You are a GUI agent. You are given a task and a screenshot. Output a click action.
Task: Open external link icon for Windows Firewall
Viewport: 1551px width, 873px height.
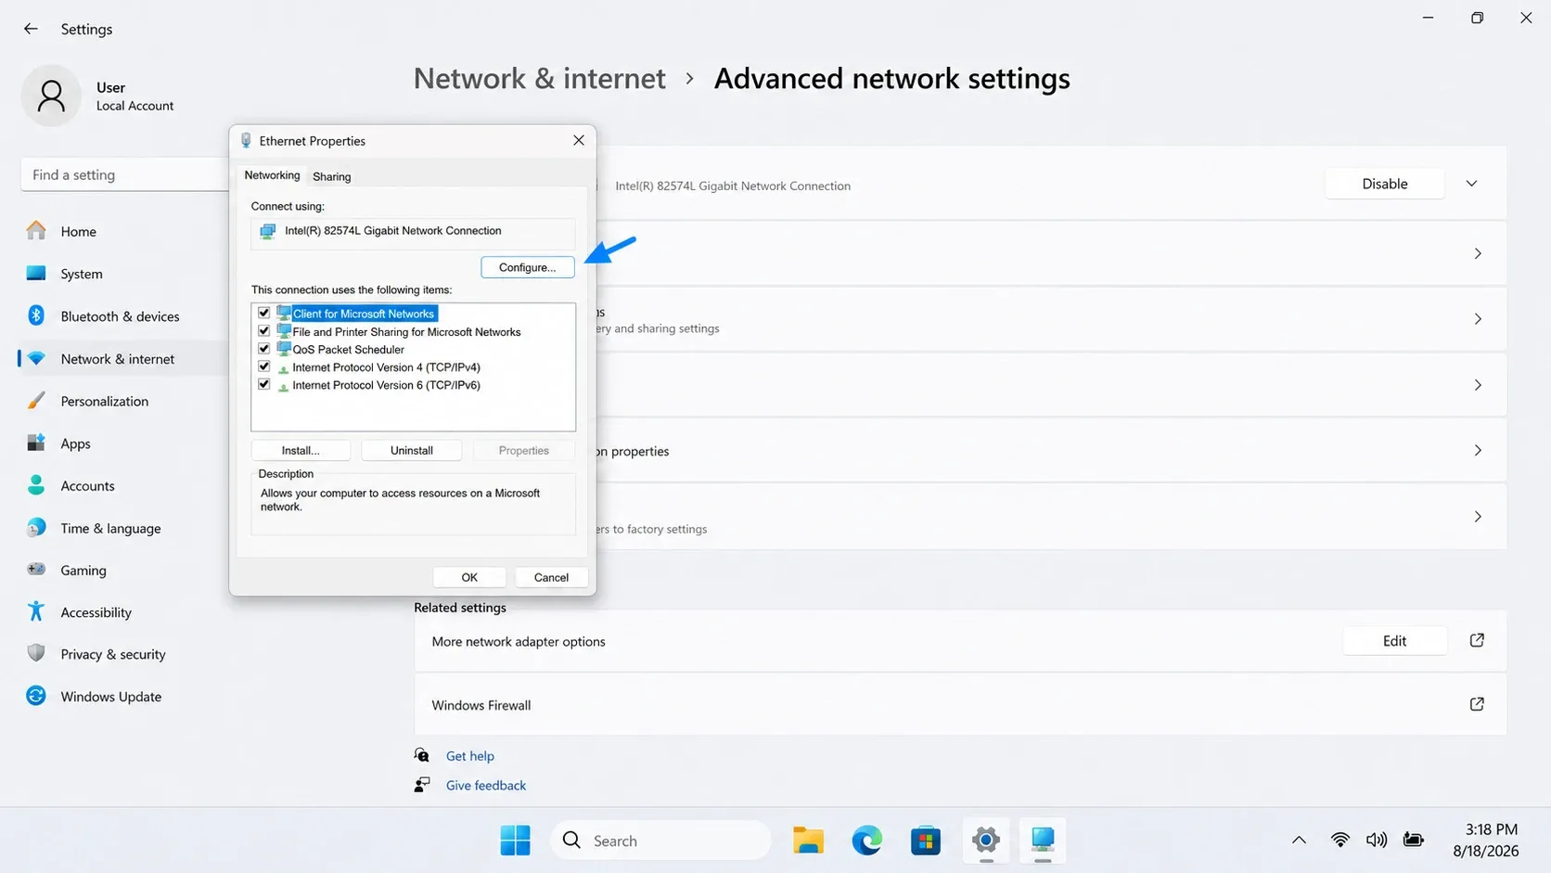coord(1477,704)
